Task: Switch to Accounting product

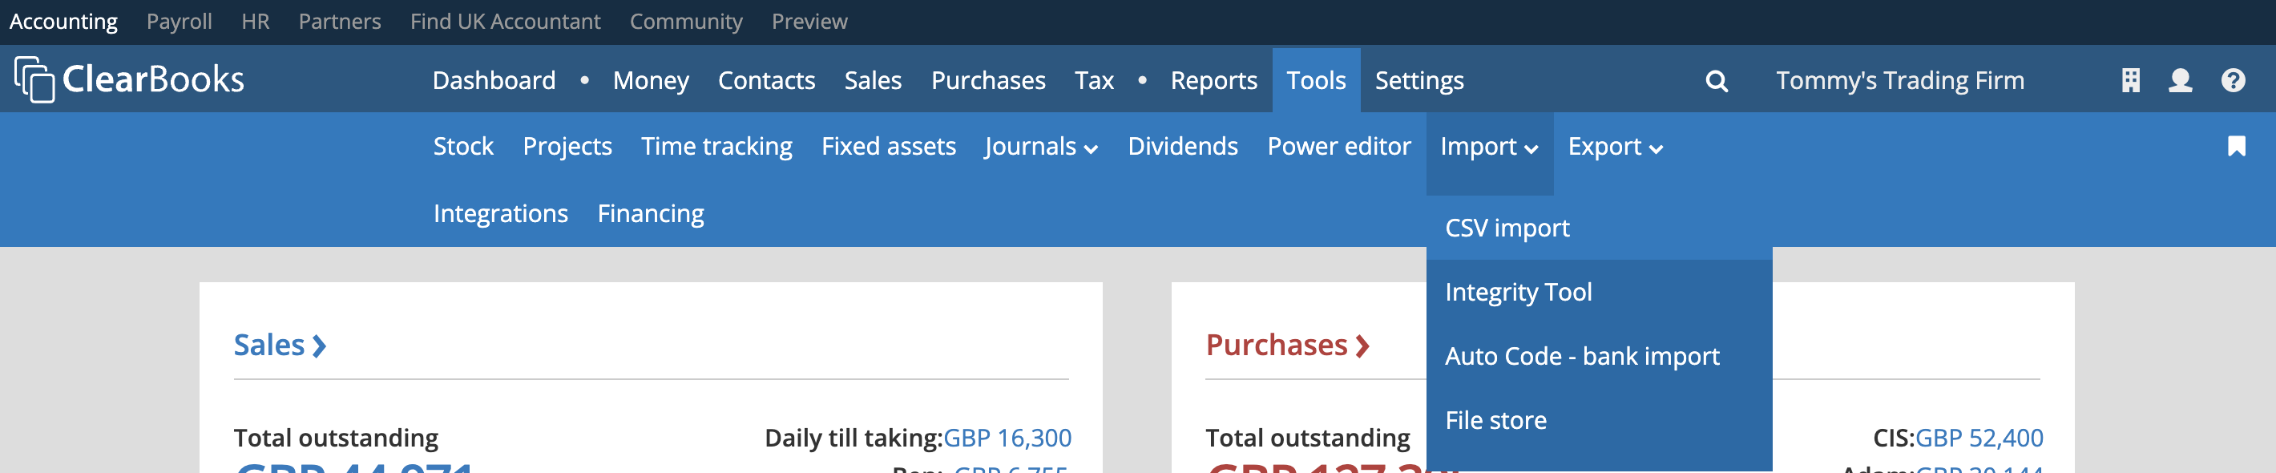Action: tap(63, 21)
